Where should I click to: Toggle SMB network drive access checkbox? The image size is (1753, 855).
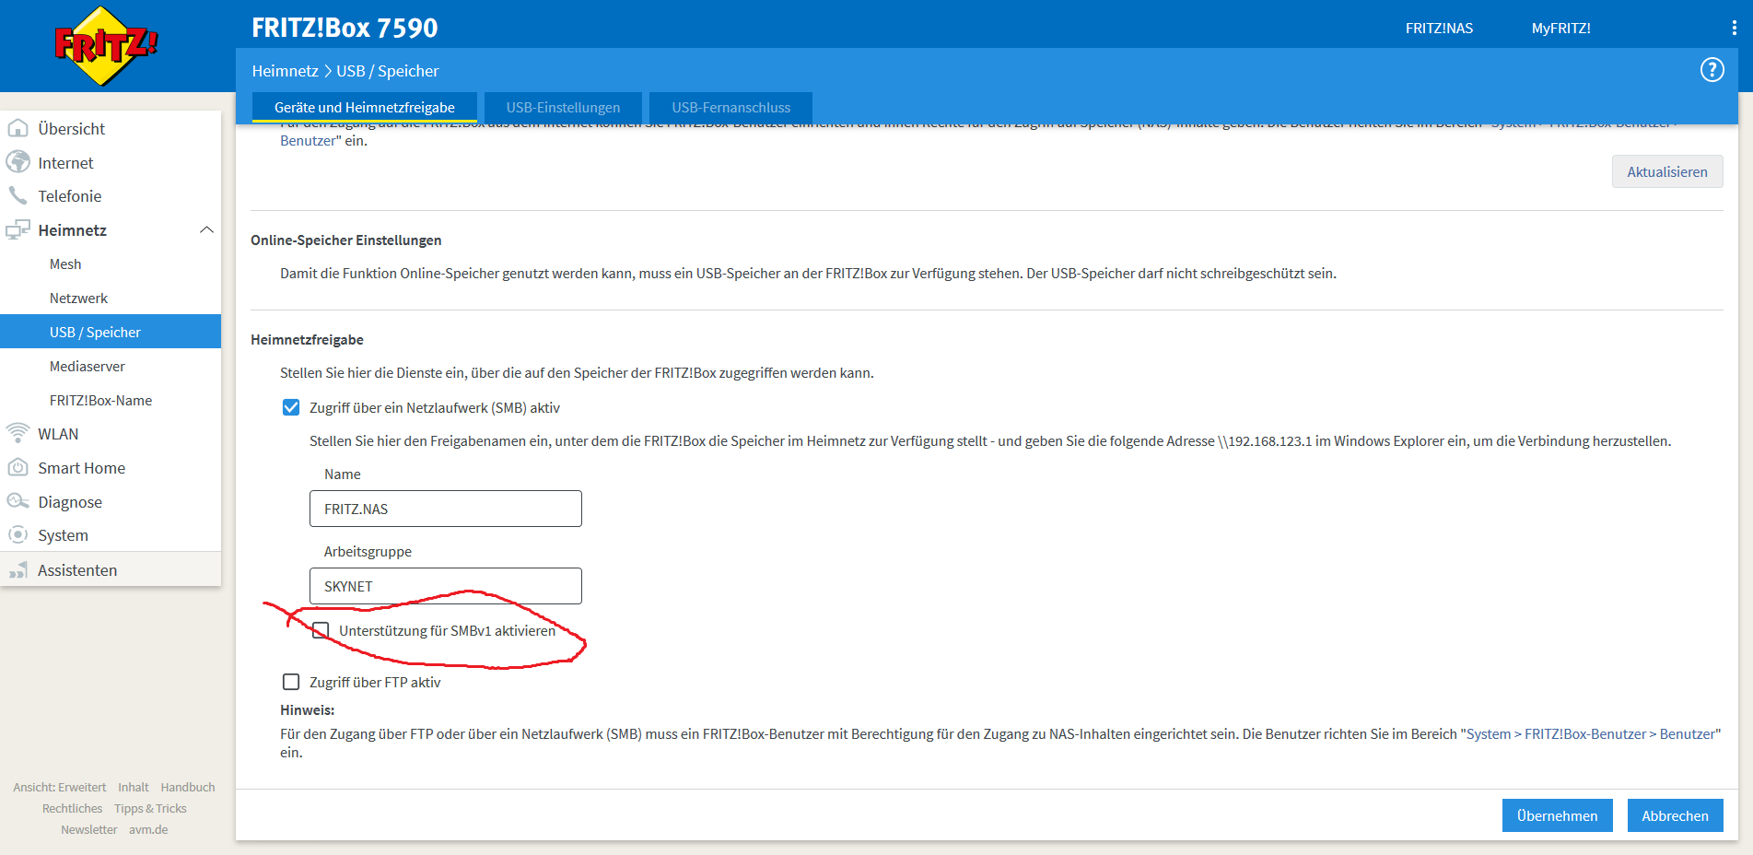tap(291, 407)
